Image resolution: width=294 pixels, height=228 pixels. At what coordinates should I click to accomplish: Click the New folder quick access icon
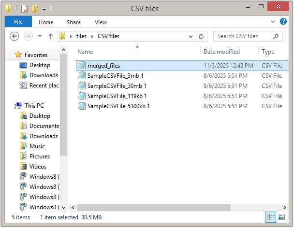[35, 8]
